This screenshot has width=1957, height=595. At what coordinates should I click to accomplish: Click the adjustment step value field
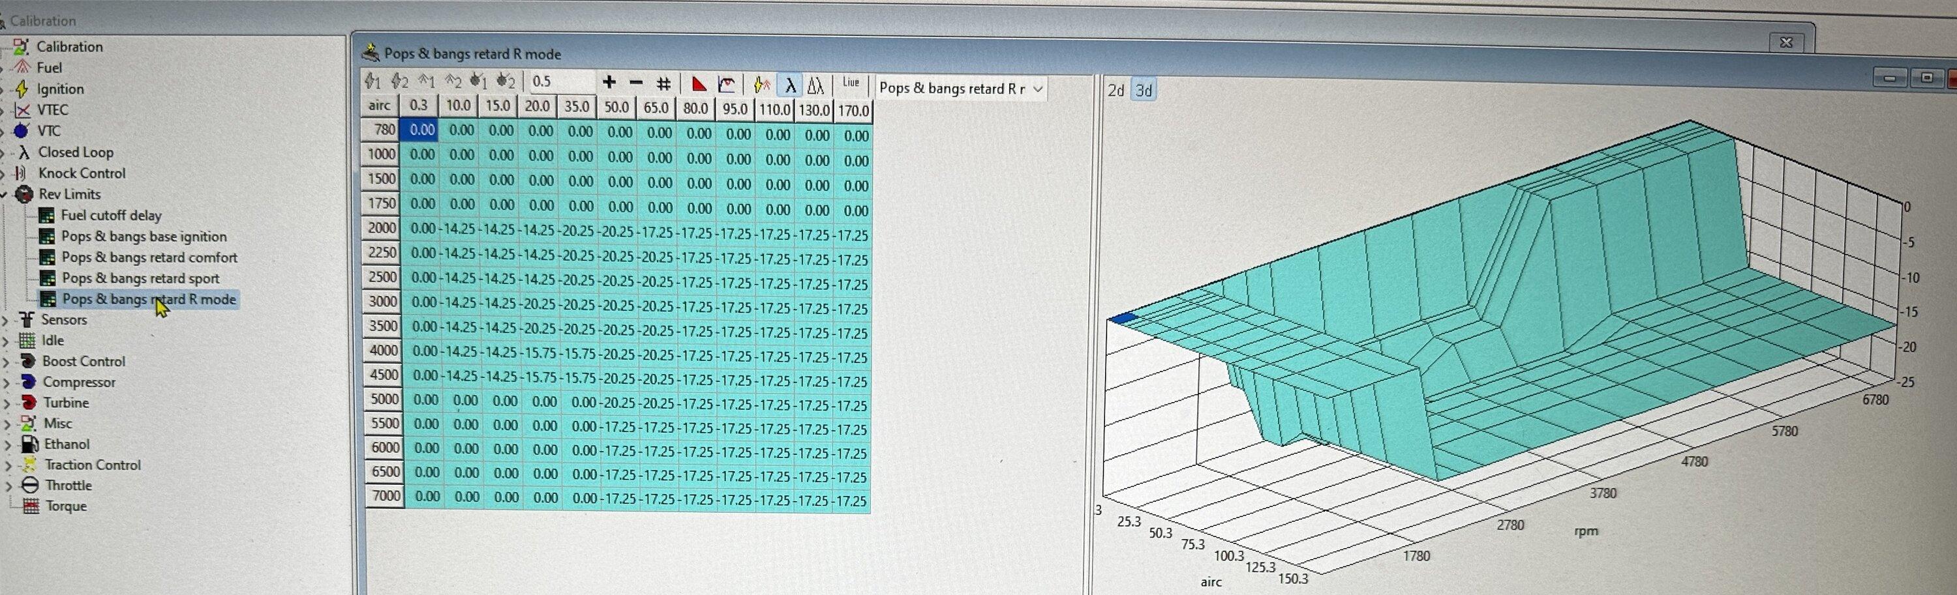tap(560, 82)
